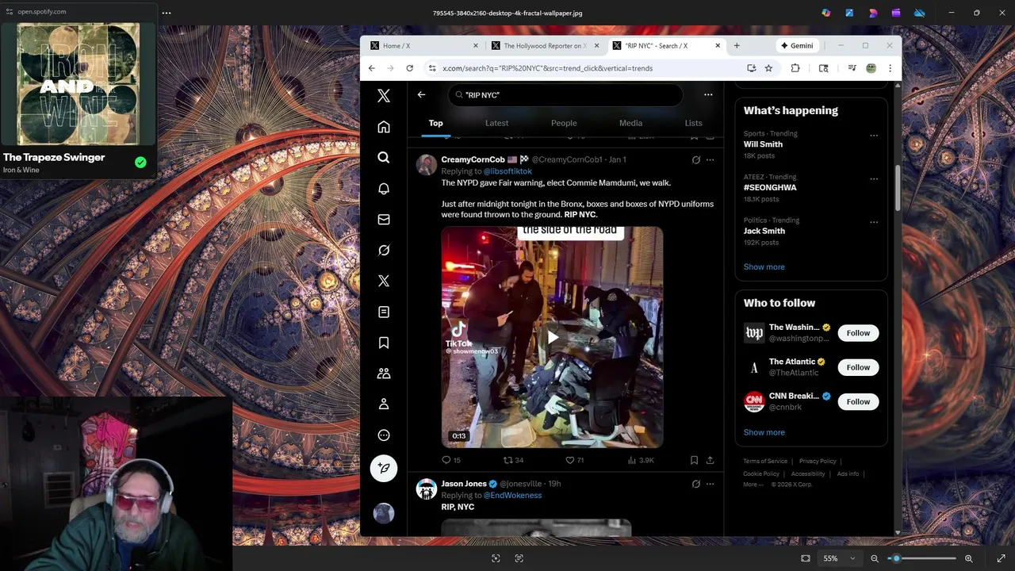Show more under Who to follow

click(x=764, y=432)
